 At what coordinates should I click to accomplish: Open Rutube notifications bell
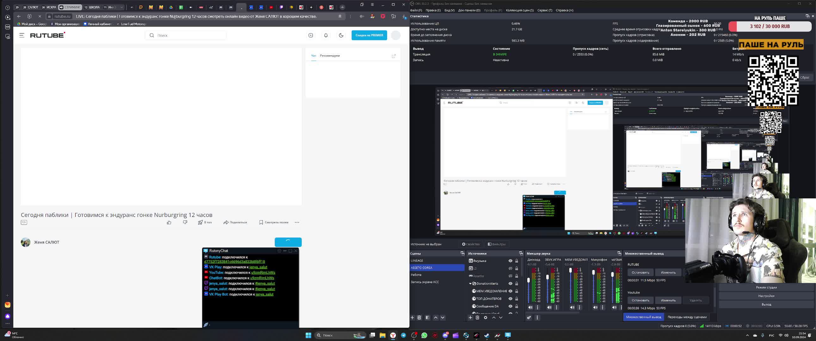[326, 35]
